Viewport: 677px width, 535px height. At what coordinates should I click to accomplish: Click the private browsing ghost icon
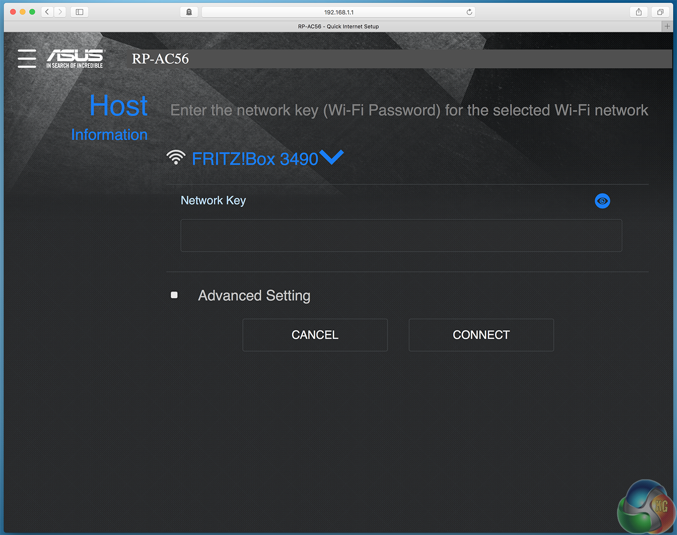(x=189, y=12)
